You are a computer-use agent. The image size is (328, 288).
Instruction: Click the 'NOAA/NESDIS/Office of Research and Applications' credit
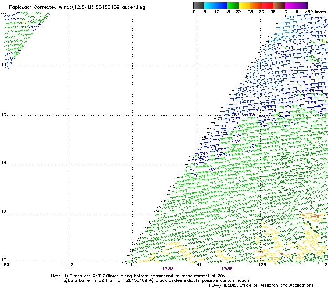(261, 285)
